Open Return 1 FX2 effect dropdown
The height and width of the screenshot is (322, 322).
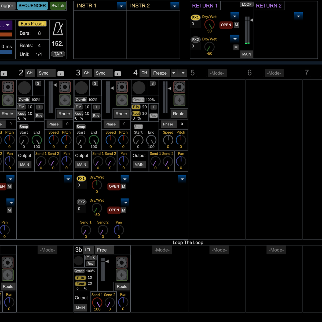pyautogui.click(x=235, y=39)
